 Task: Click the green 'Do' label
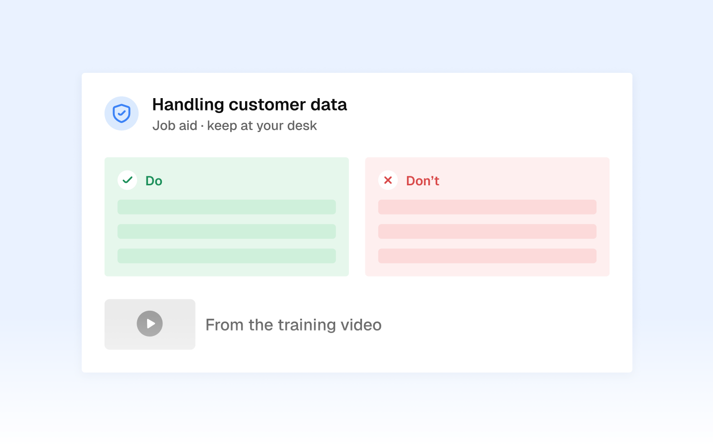point(153,181)
